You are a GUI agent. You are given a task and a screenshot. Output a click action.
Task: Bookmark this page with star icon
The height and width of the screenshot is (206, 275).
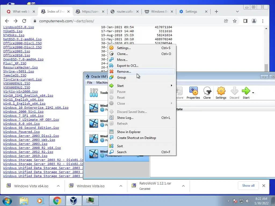(x=235, y=21)
